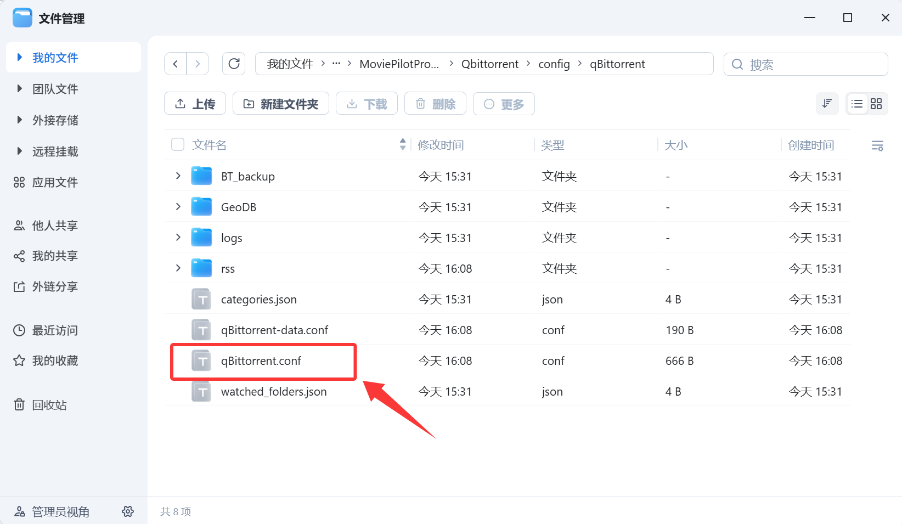Select config in the breadcrumb path

tap(554, 64)
